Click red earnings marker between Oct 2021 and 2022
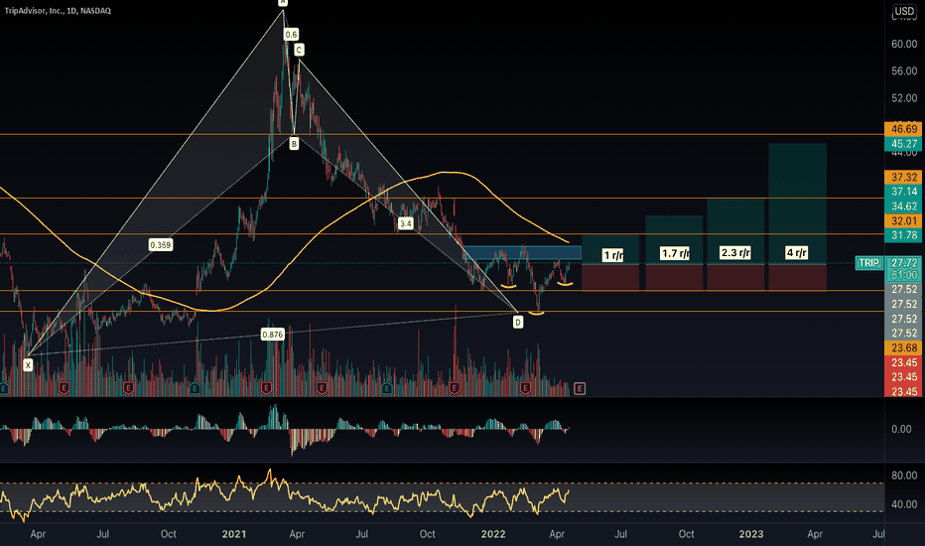Viewport: 925px width, 546px height. 454,388
